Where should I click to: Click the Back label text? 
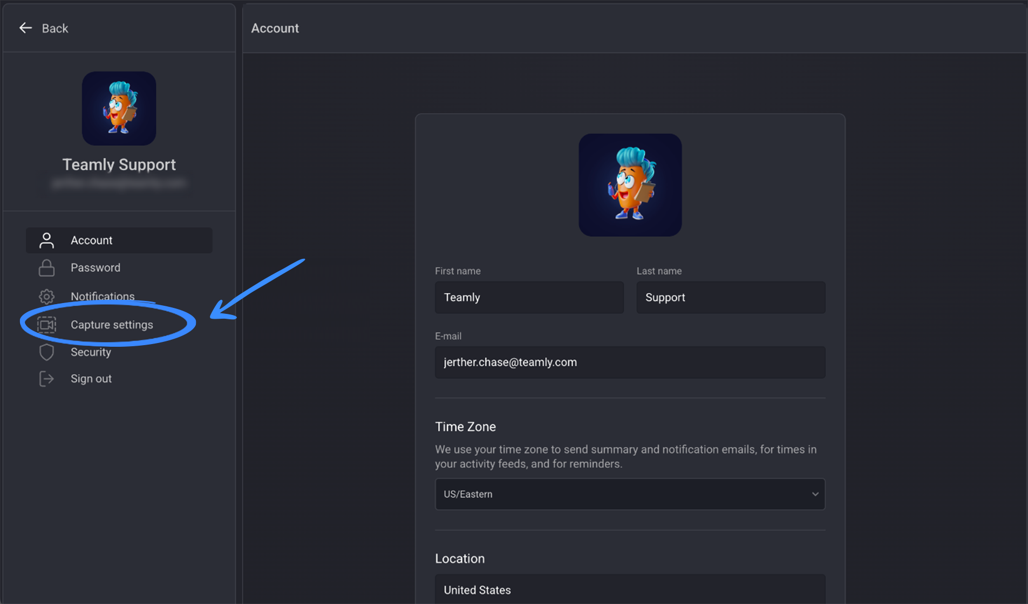[55, 29]
